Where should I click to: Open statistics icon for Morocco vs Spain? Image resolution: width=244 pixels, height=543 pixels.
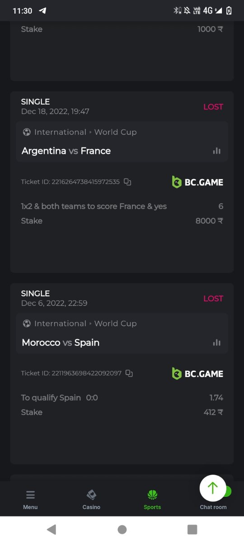click(217, 343)
